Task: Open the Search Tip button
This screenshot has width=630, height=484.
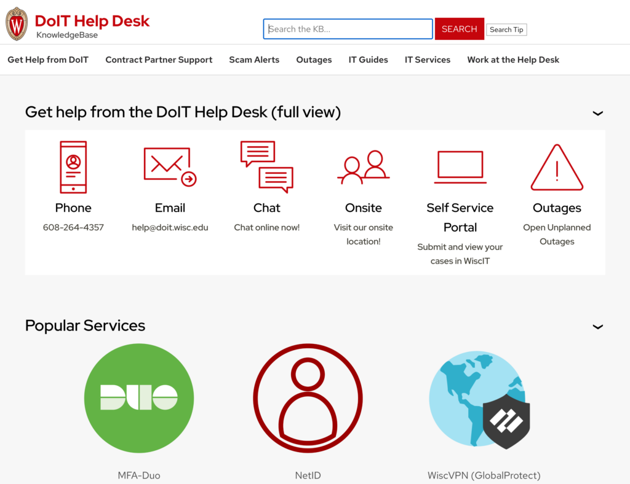Action: [x=506, y=29]
